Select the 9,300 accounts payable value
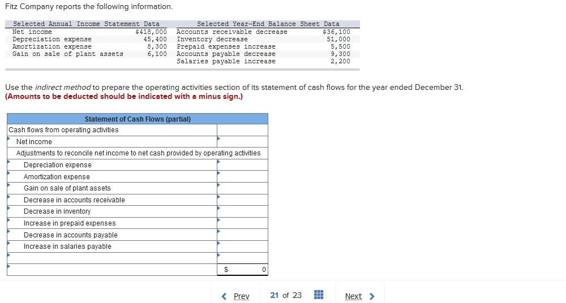Viewport: 566px width, 303px height. coord(340,54)
